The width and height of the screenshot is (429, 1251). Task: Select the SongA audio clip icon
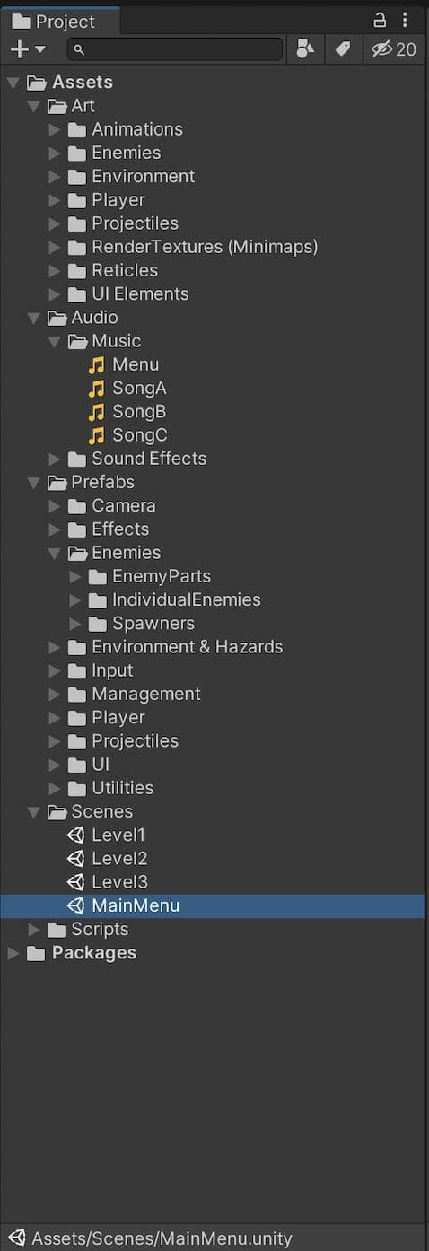tap(97, 389)
